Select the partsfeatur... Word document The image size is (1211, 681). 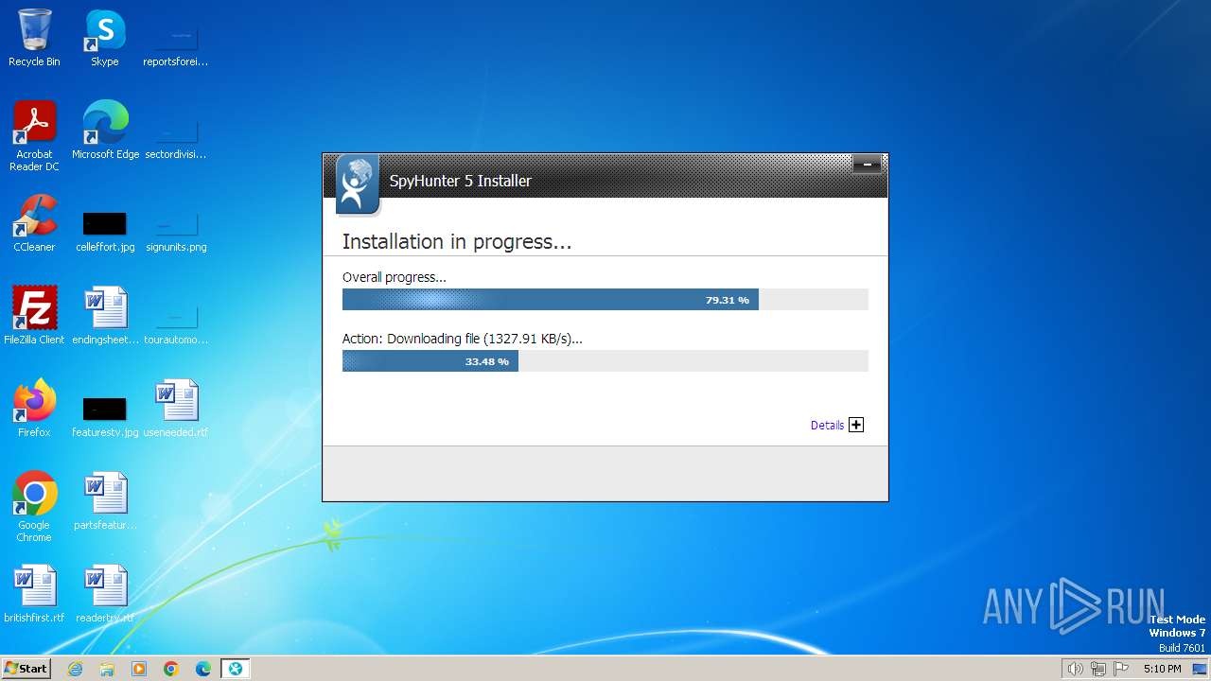tap(105, 501)
